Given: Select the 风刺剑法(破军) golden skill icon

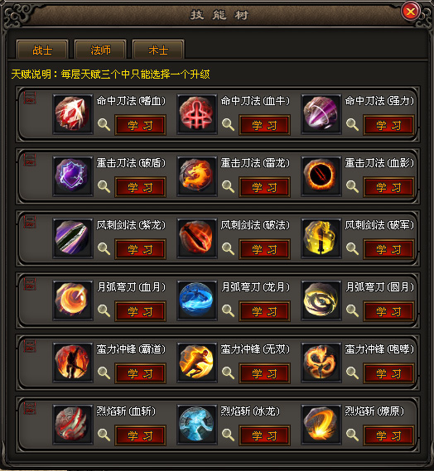Looking at the screenshot, I should pos(321,238).
